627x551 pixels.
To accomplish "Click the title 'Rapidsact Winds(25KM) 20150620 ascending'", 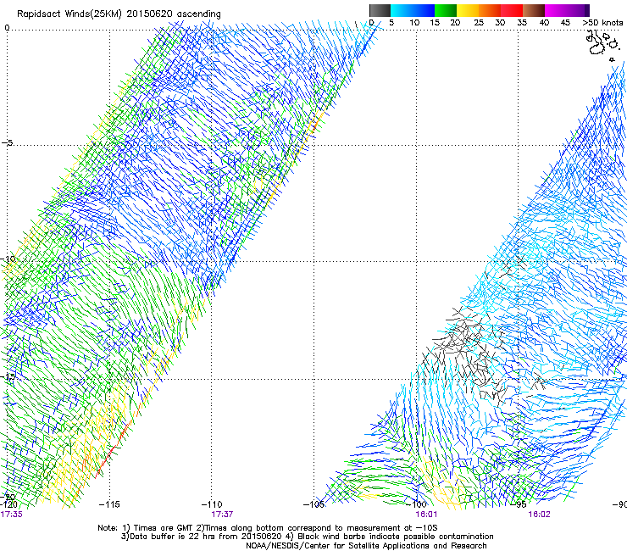I will 119,14.
